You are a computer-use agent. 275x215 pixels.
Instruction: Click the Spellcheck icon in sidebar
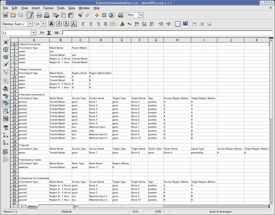coord(6,96)
